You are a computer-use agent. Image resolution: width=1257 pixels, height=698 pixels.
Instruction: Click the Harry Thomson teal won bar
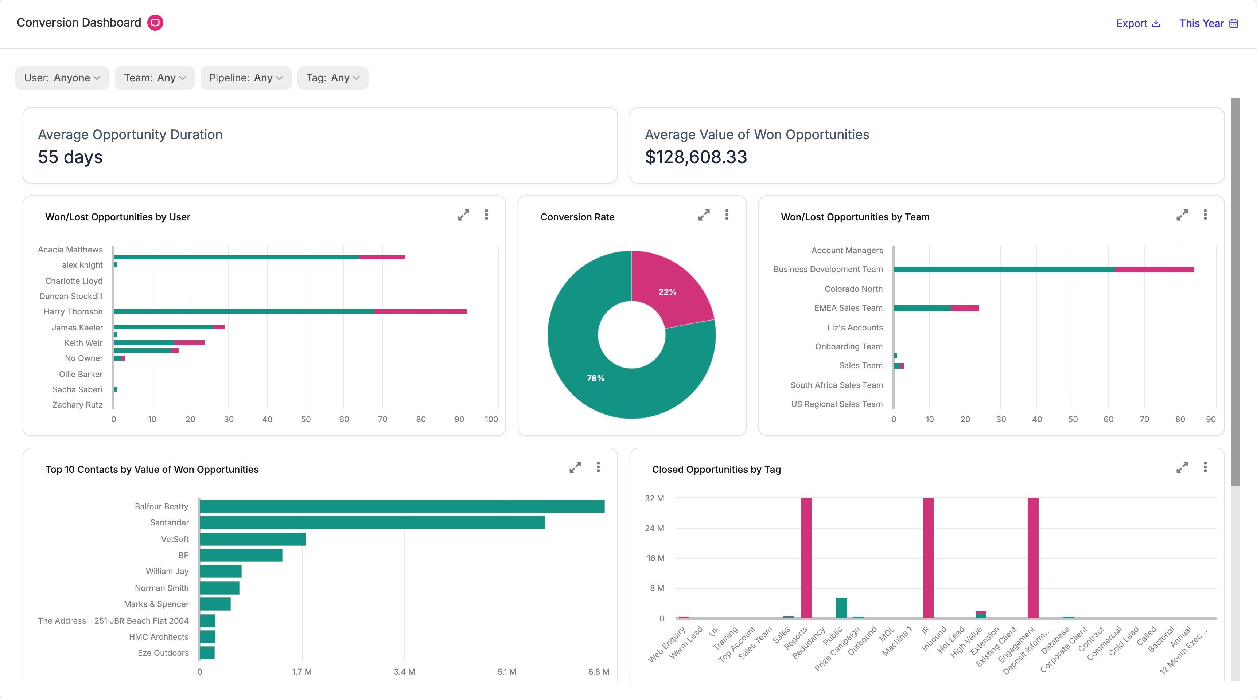(244, 311)
